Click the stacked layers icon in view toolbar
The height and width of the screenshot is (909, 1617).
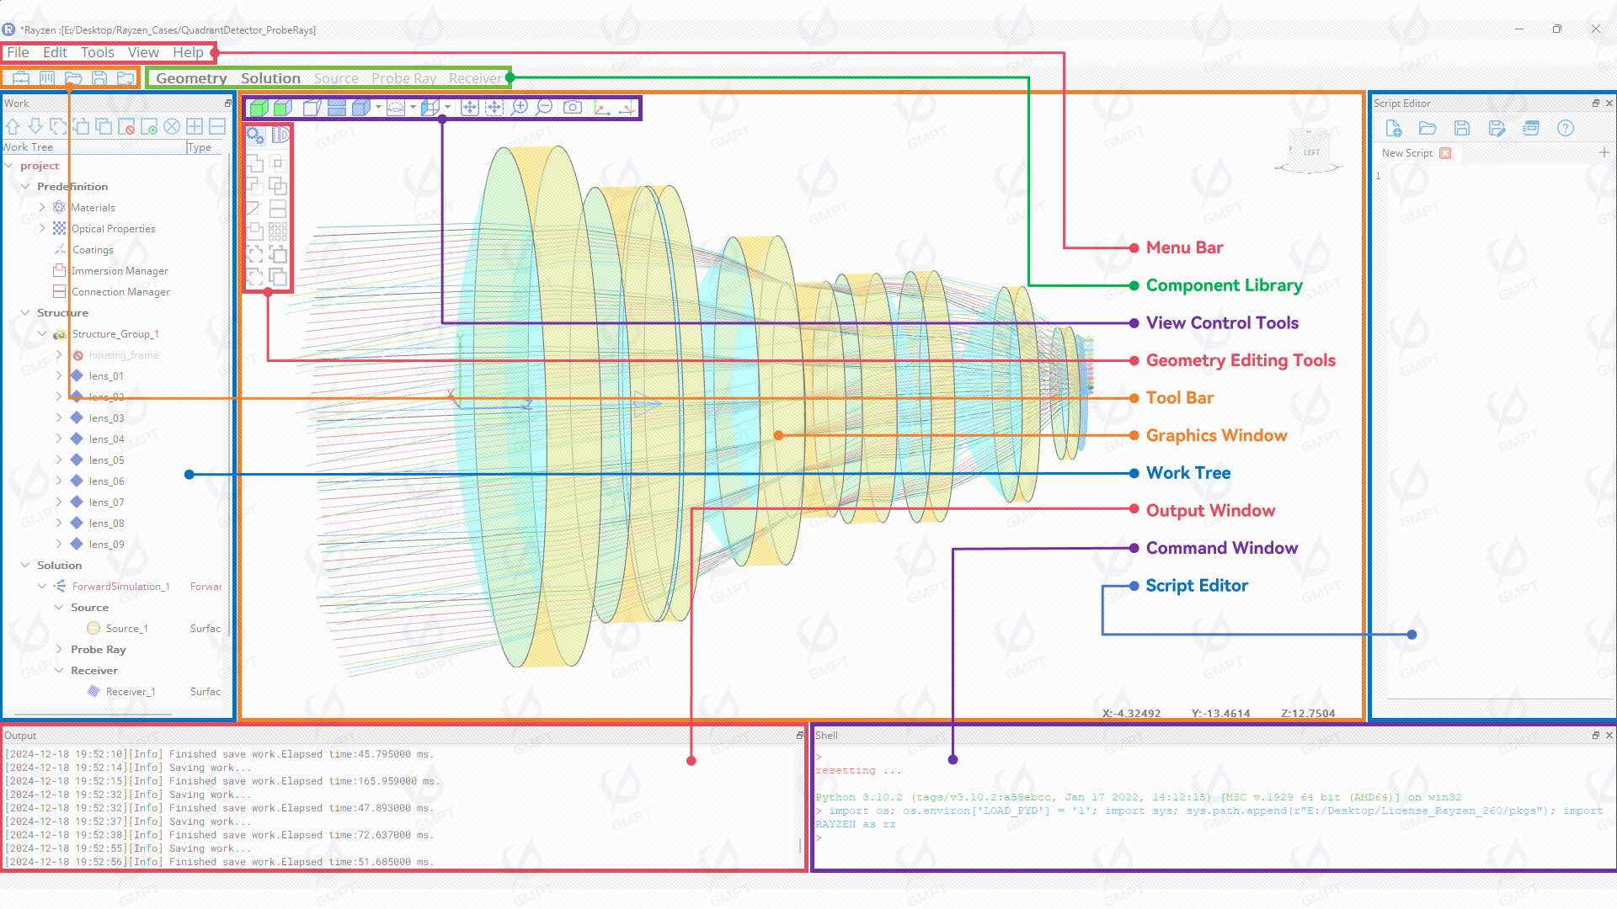(337, 107)
